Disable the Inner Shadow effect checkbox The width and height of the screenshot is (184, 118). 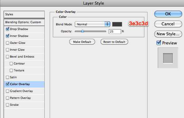[7, 36]
